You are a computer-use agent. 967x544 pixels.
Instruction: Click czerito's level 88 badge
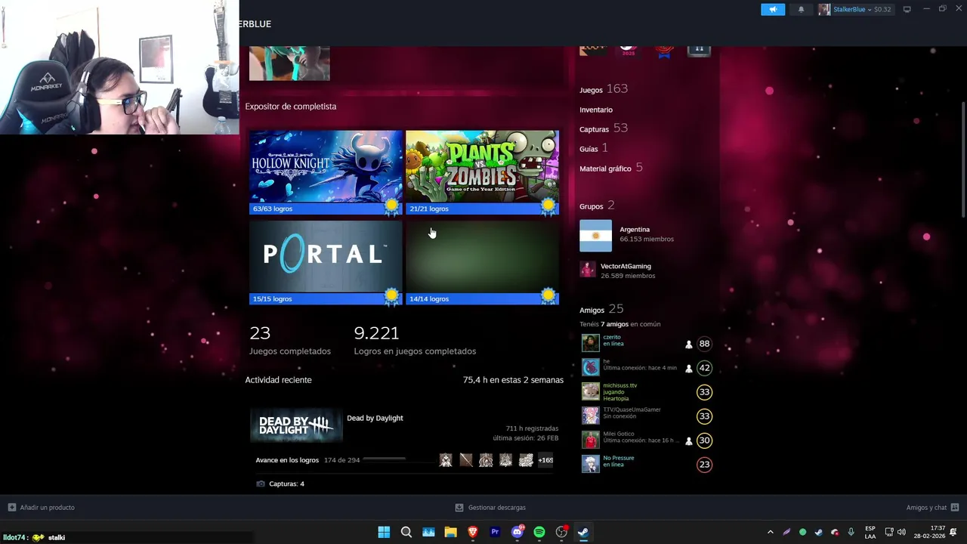704,344
